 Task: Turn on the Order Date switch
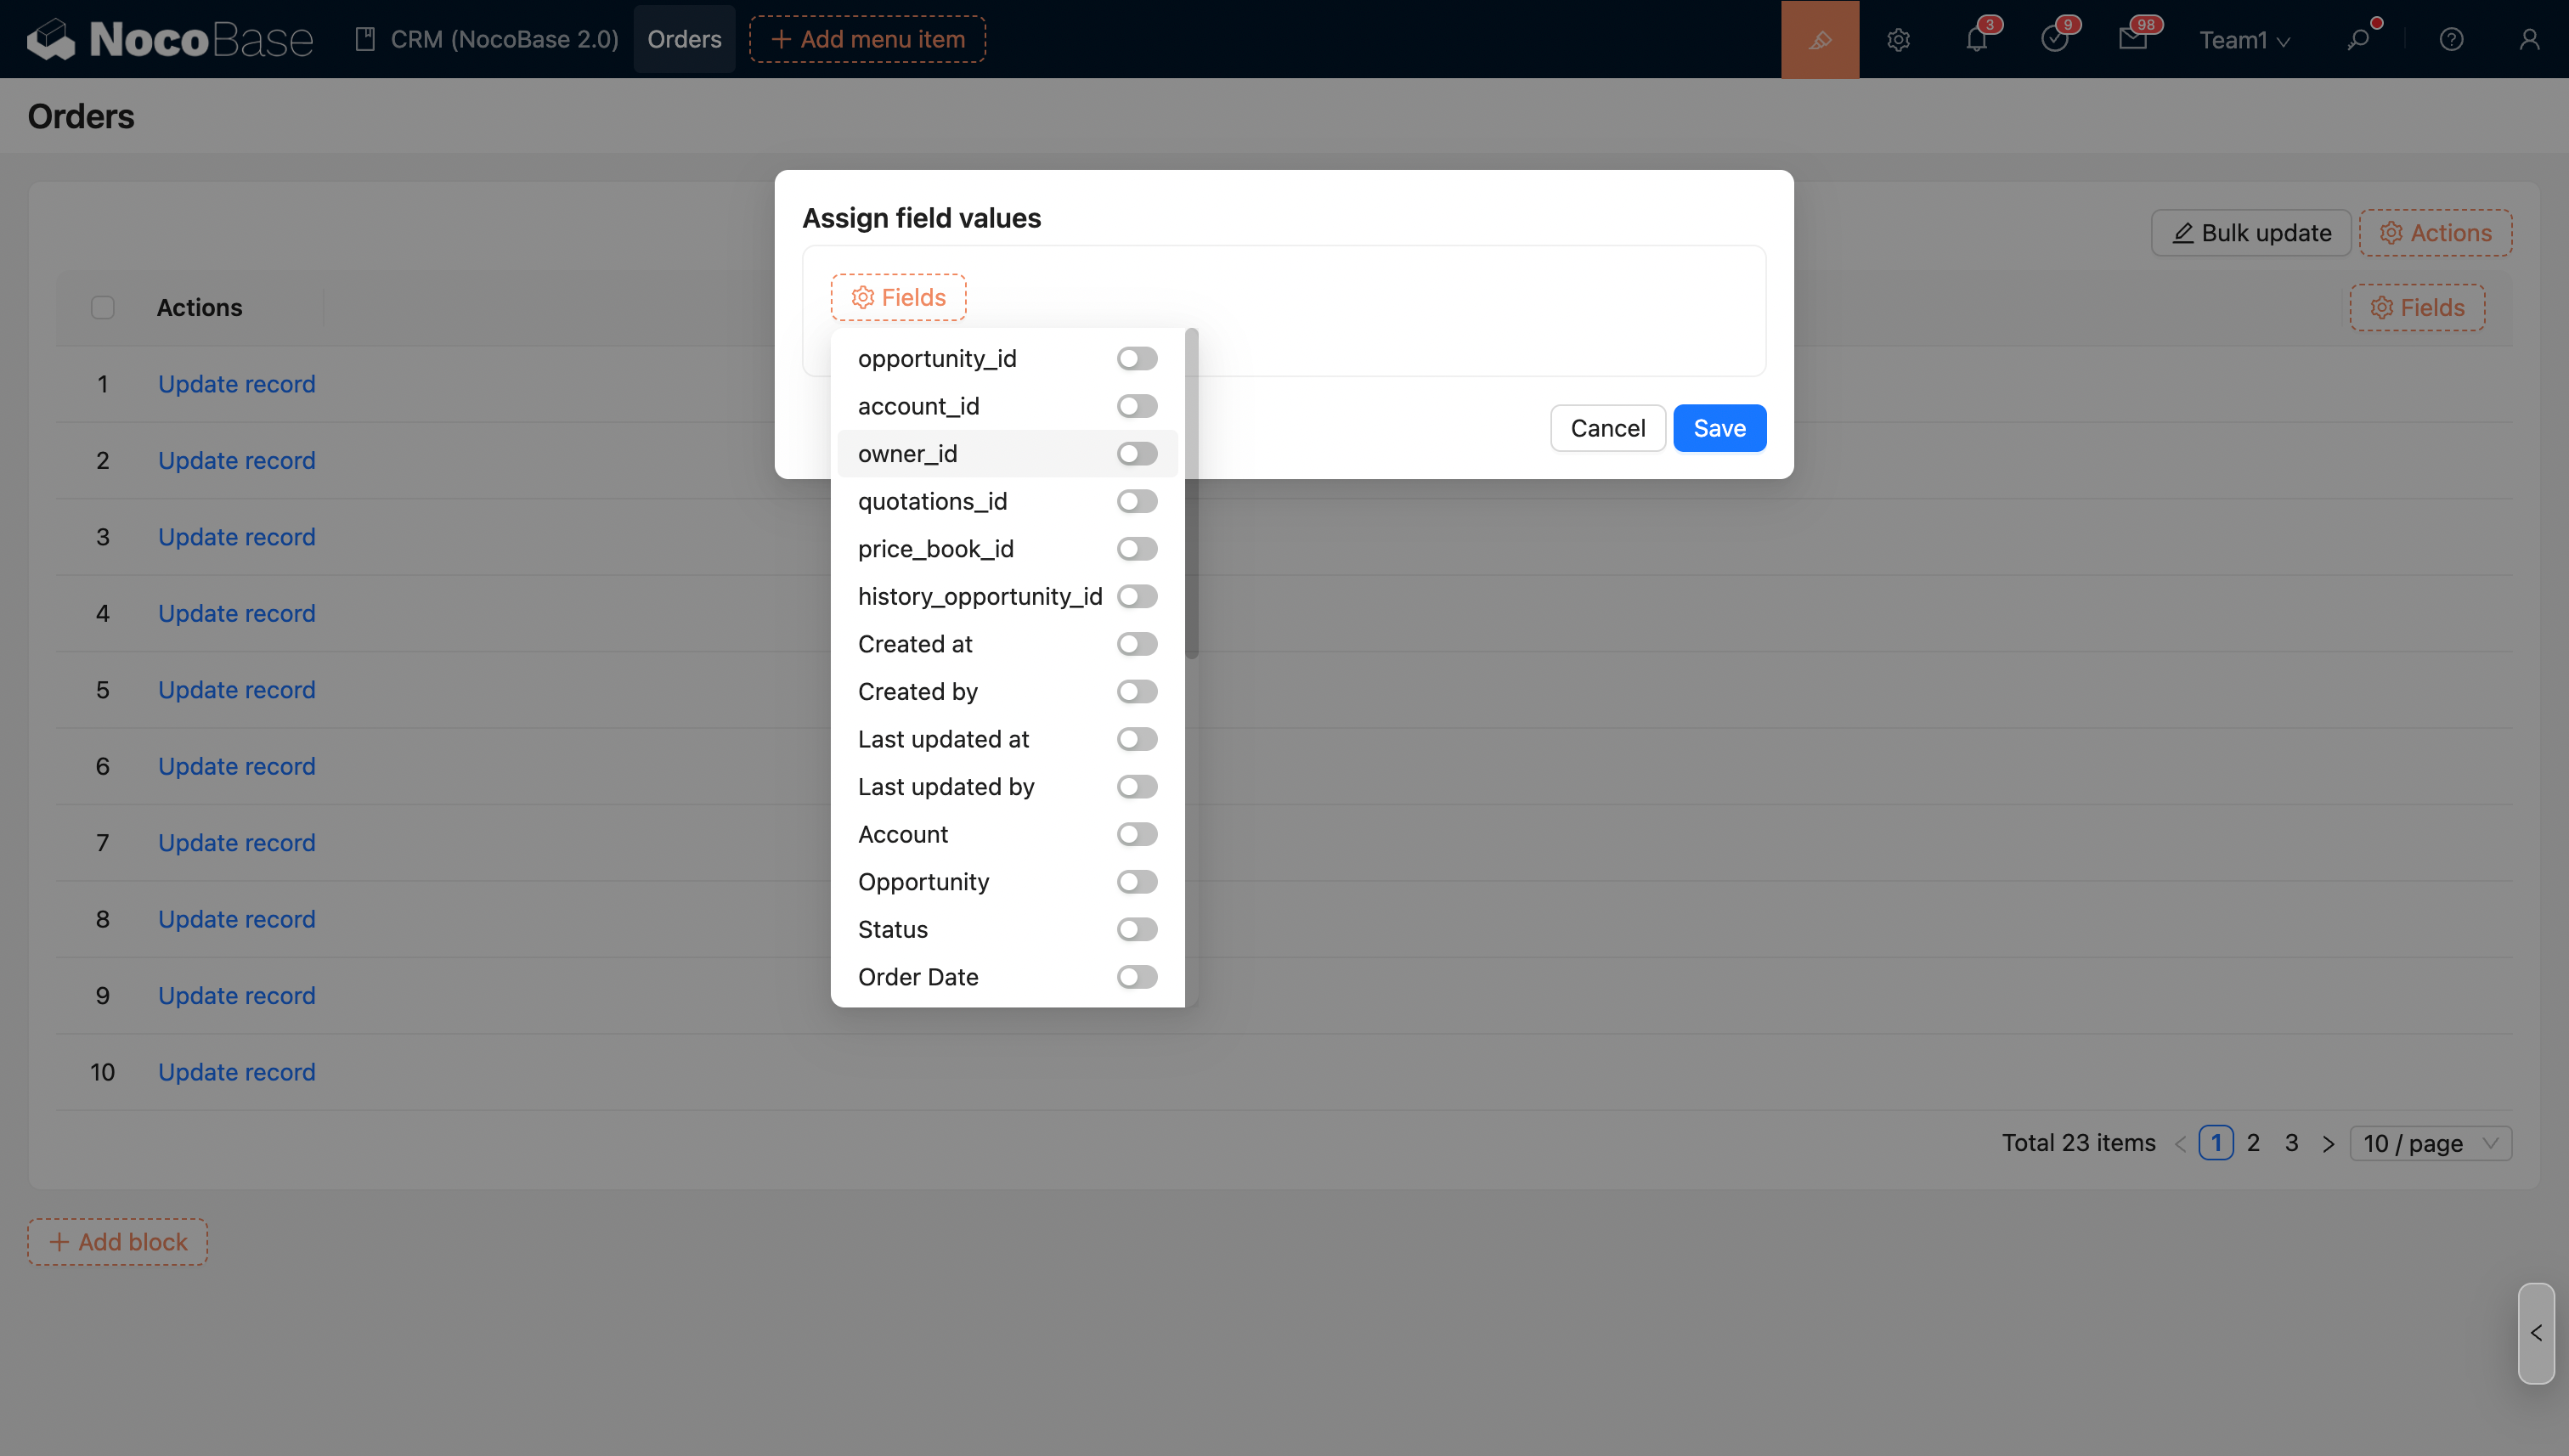pyautogui.click(x=1137, y=977)
